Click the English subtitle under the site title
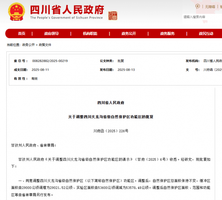Screen dimensions: 222x200 66,18
